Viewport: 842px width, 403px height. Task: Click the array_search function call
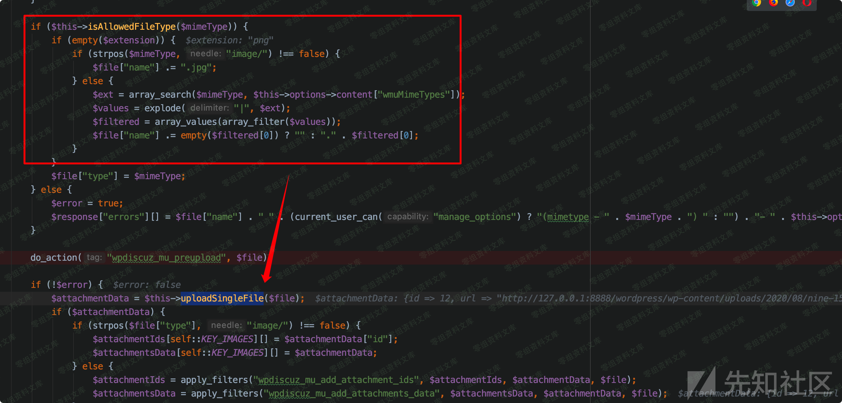(x=160, y=94)
